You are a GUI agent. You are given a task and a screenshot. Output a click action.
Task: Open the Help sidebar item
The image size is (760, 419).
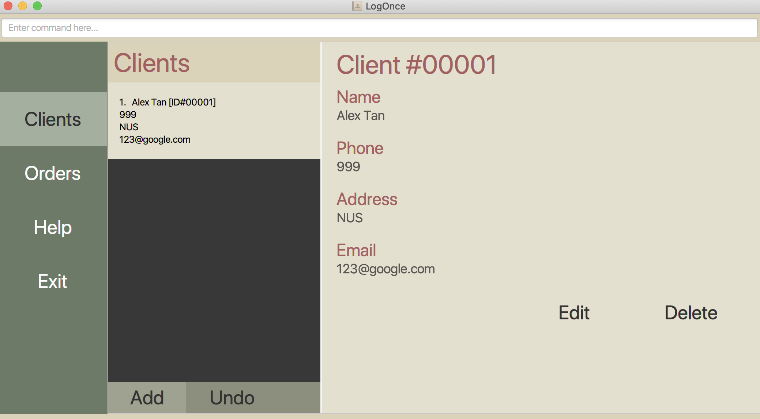point(53,227)
